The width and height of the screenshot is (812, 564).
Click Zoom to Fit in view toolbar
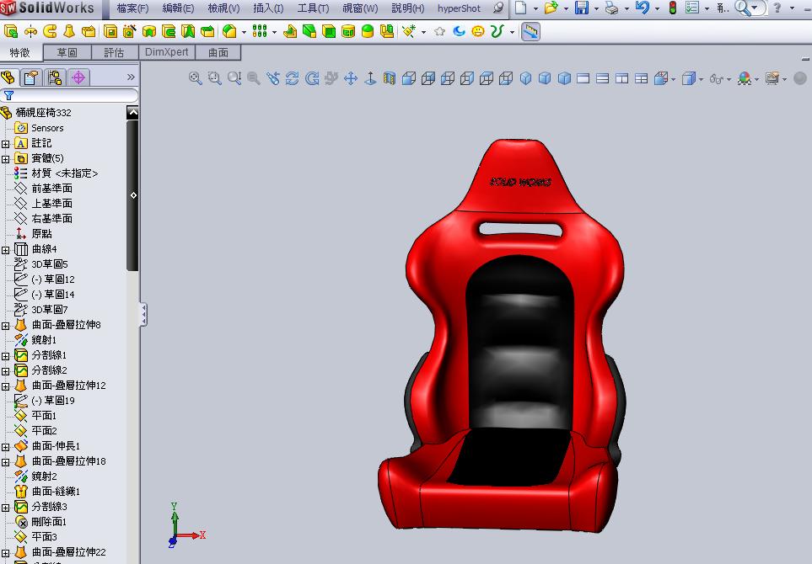[196, 78]
